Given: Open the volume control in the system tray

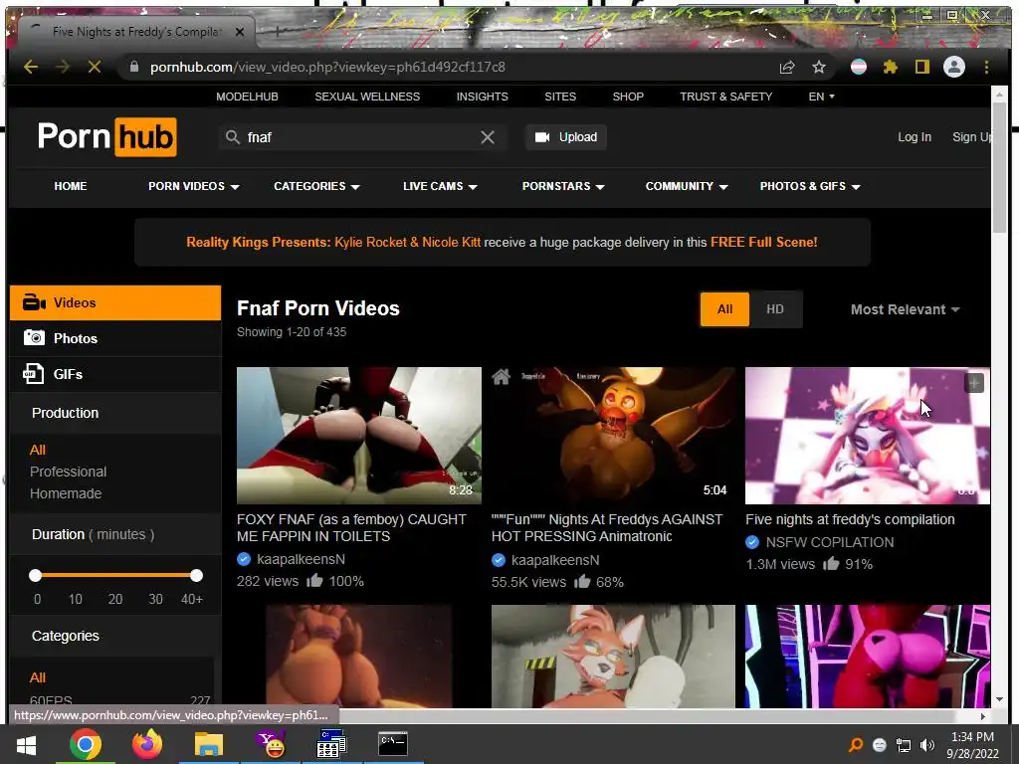Looking at the screenshot, I should pyautogui.click(x=927, y=745).
